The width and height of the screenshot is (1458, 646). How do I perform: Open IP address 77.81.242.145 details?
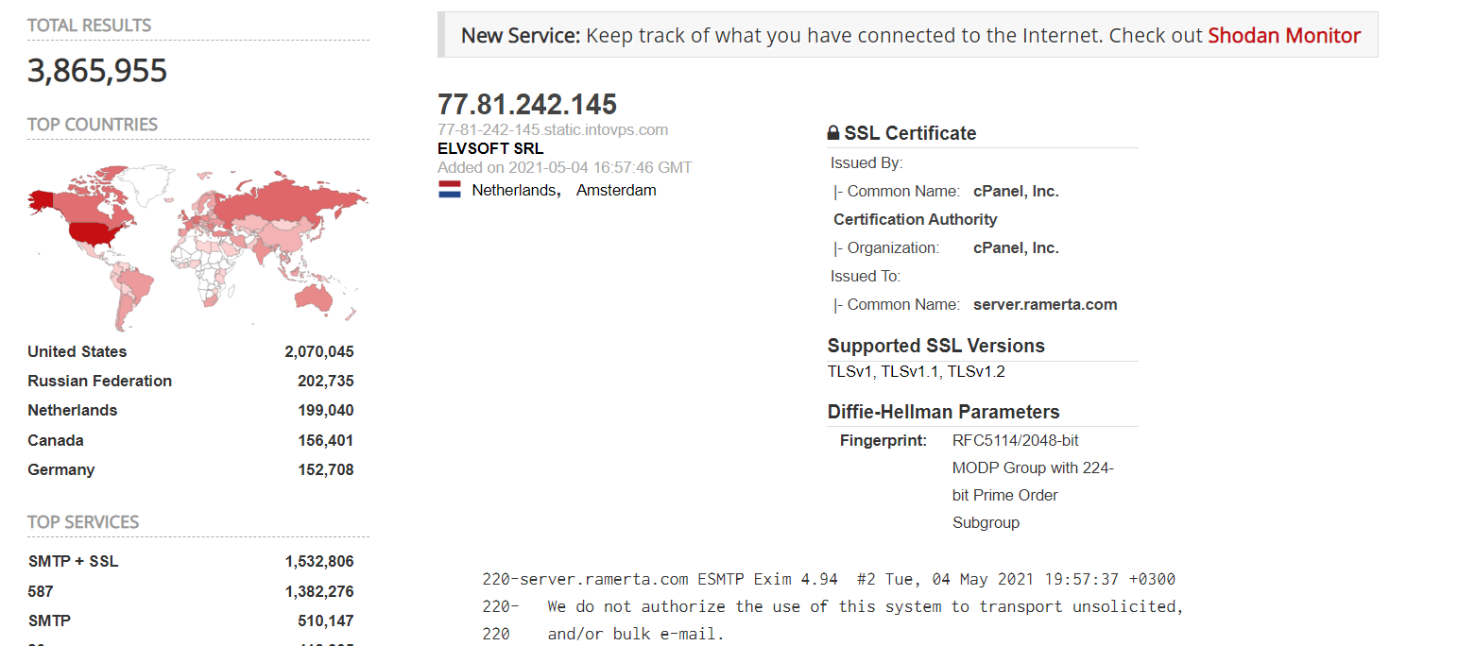click(x=527, y=104)
